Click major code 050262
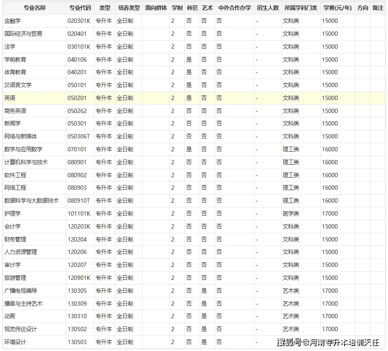Screen dimensions: 388x351 click(77, 111)
